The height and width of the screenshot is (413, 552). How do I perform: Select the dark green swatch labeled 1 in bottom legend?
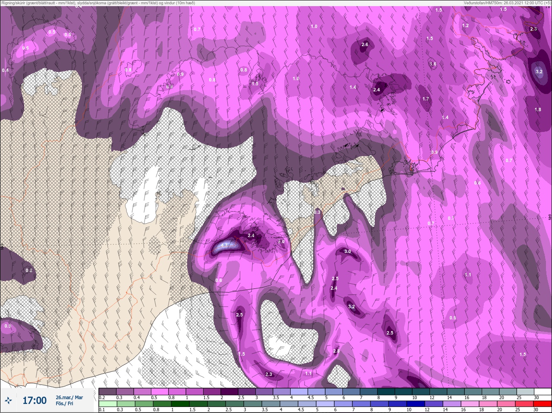(180, 404)
